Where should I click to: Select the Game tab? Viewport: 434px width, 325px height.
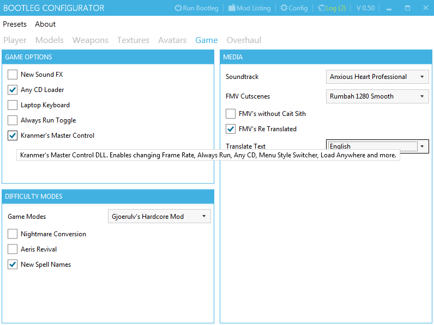[207, 40]
